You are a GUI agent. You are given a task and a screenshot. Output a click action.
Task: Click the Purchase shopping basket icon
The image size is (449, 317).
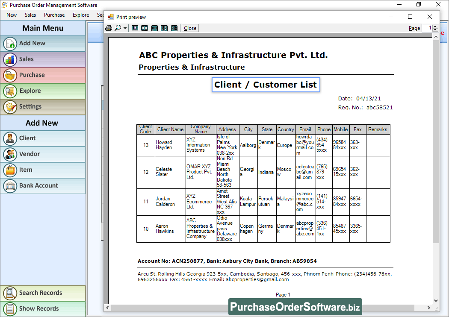[x=10, y=75]
